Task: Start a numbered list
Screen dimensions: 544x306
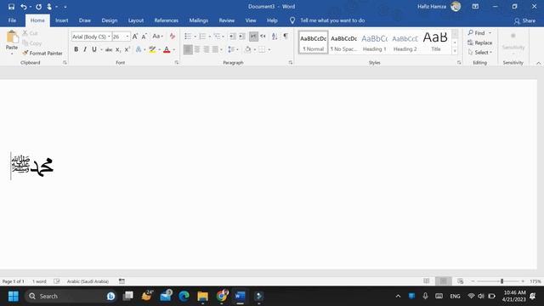Action: pos(202,37)
